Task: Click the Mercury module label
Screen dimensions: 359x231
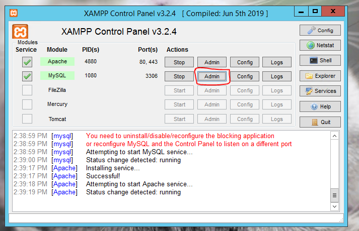Action: (x=57, y=104)
